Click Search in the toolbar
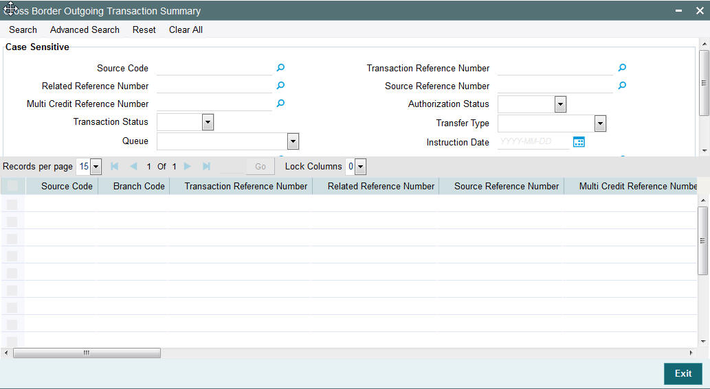The width and height of the screenshot is (710, 389). [23, 30]
